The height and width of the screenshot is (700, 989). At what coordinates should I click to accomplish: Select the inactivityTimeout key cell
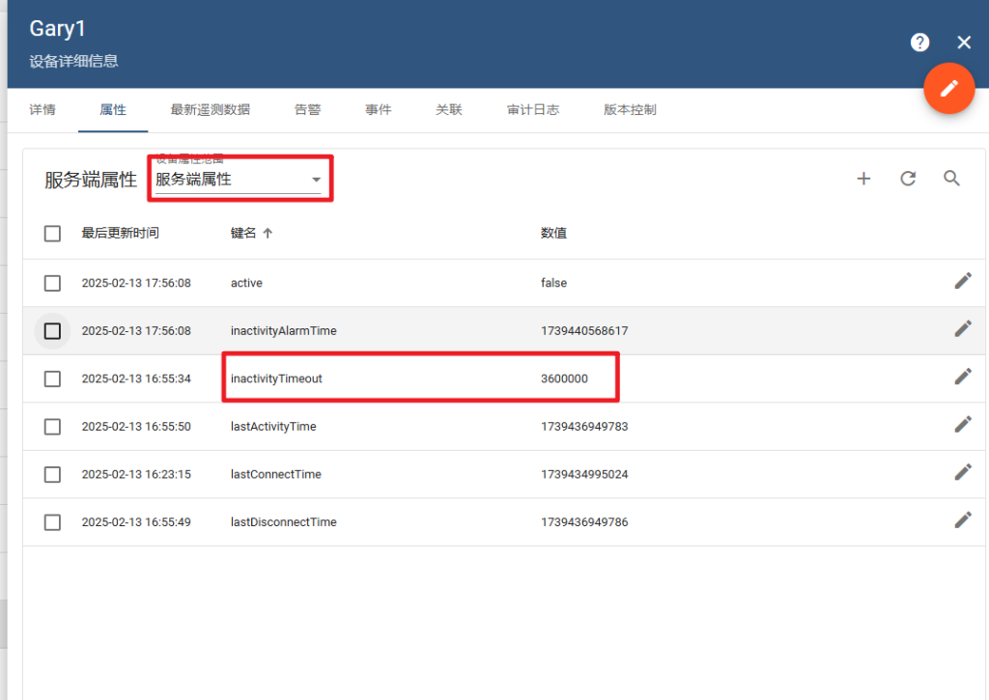276,379
